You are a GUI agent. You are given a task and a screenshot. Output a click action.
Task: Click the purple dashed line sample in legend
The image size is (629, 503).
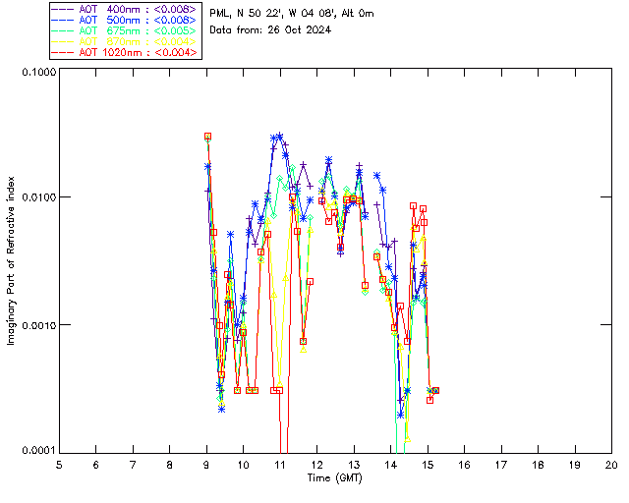(x=63, y=9)
